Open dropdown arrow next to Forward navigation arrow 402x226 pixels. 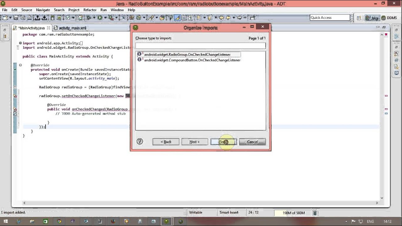[245, 18]
